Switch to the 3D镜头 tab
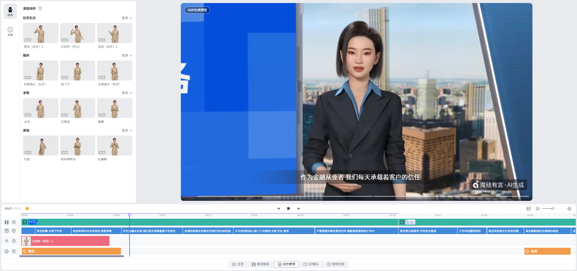Screen dimensions: 577x271 (x=311, y=264)
